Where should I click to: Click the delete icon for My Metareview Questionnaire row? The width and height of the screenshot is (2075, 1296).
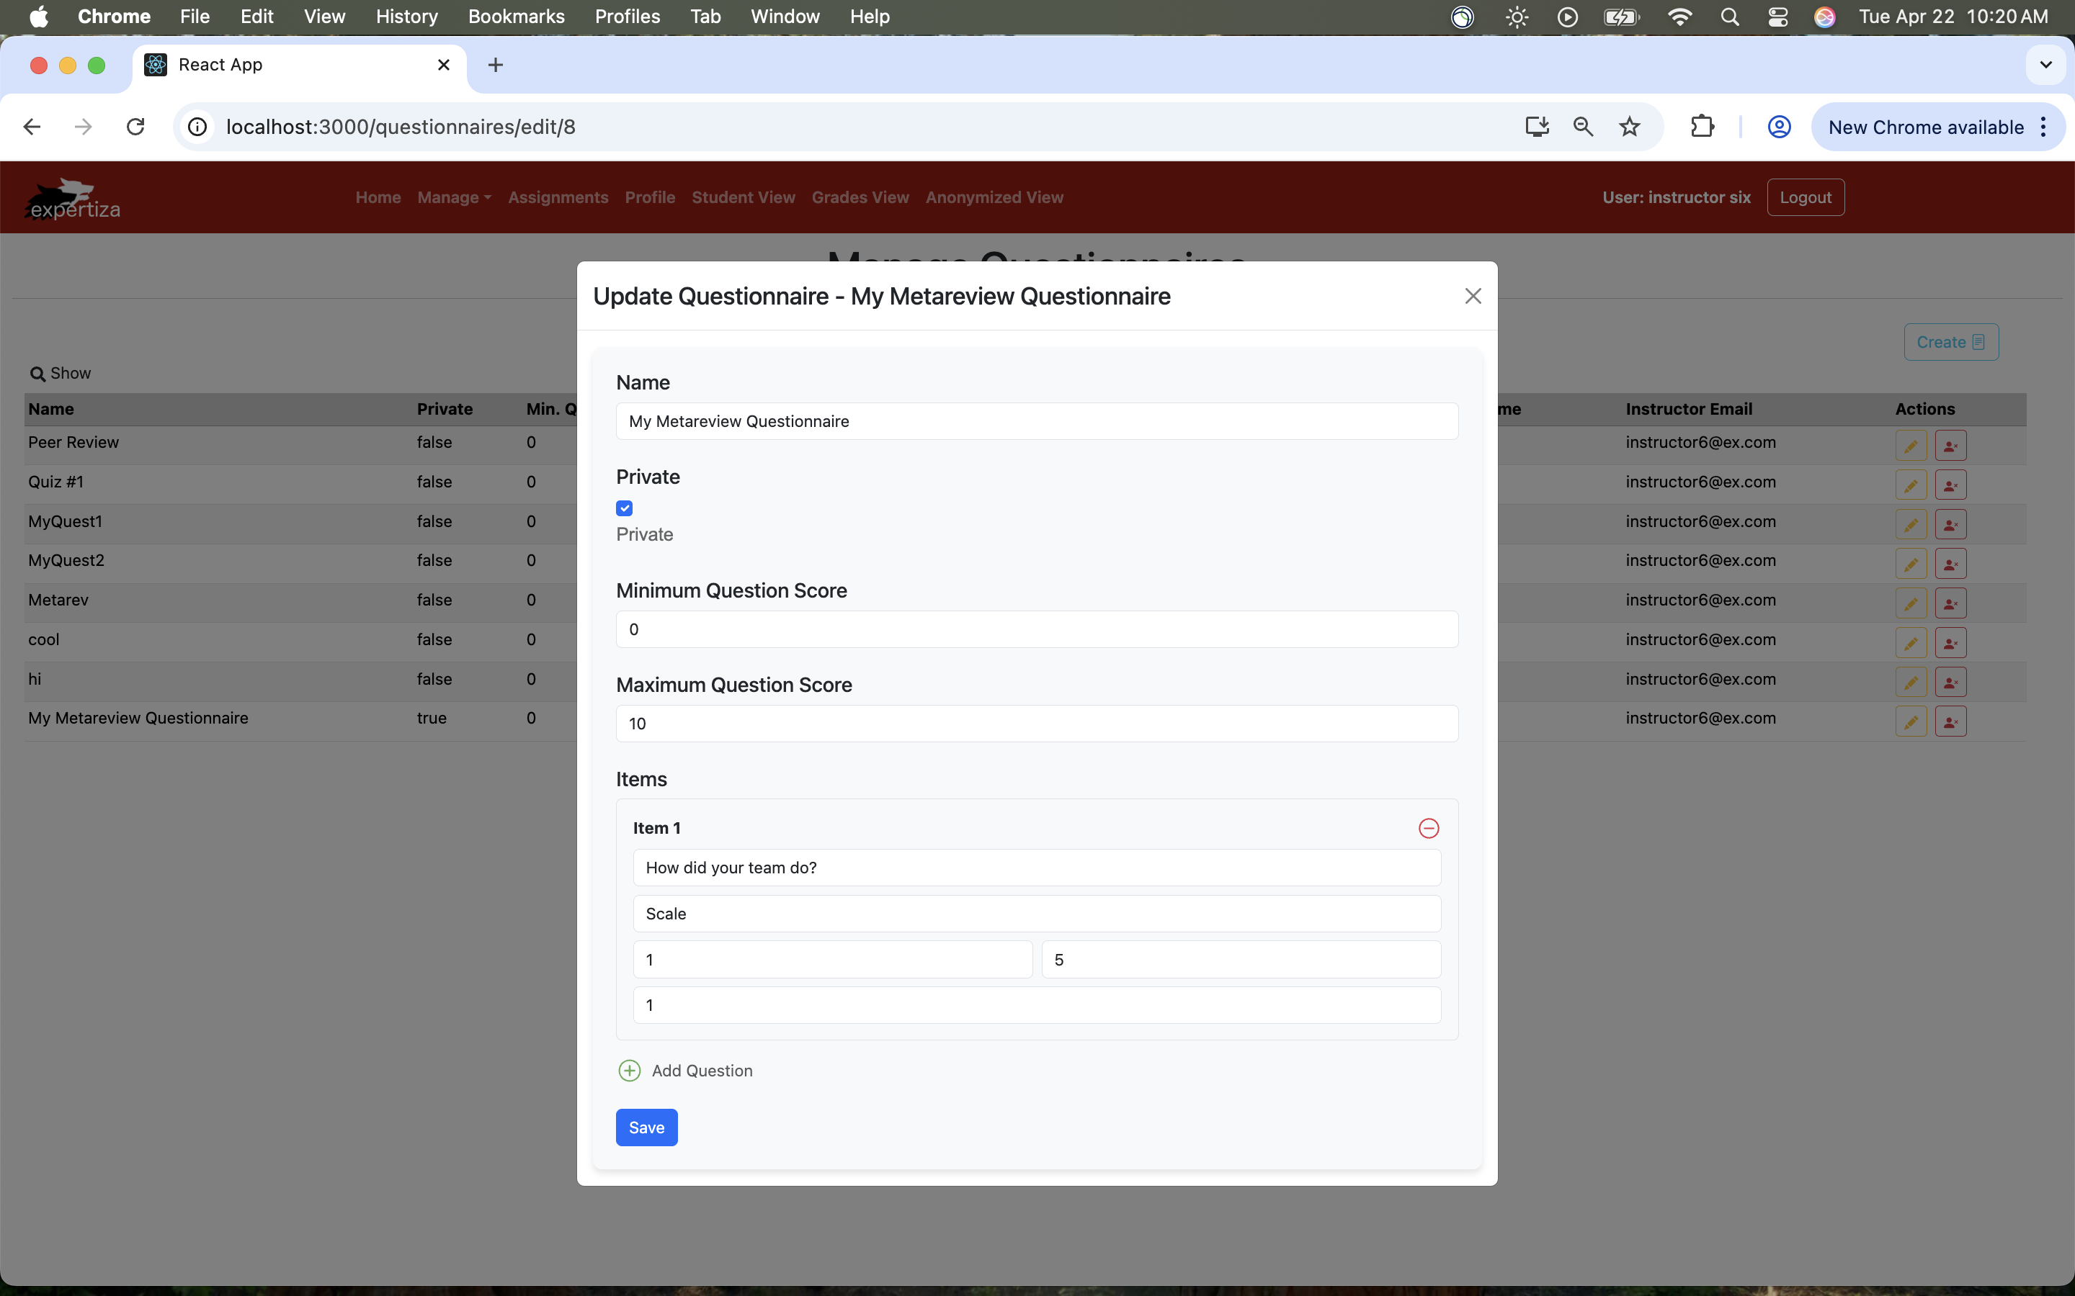pos(1950,721)
